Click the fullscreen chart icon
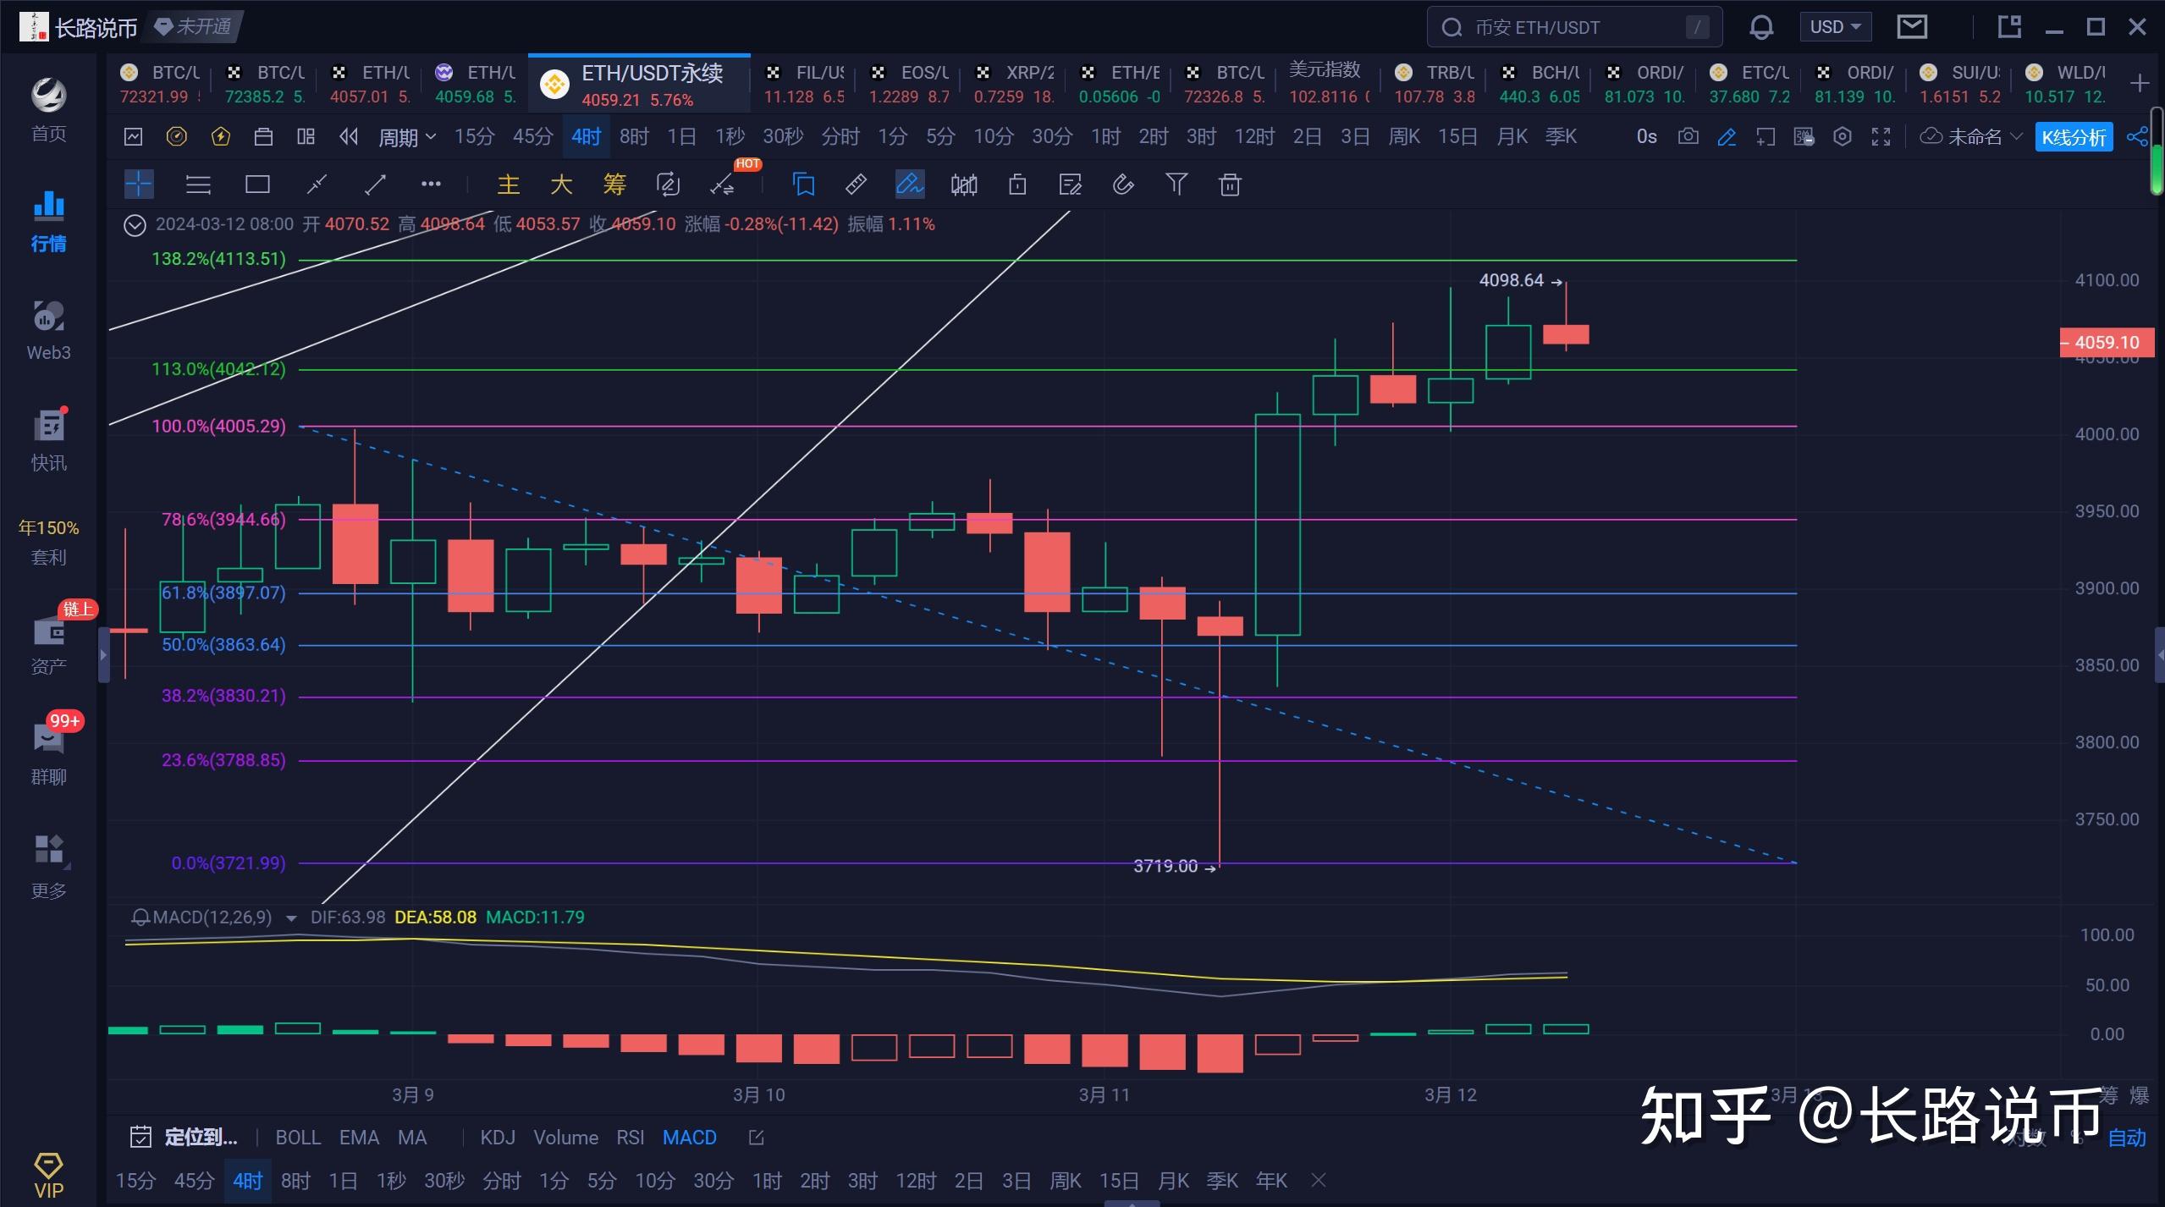This screenshot has height=1207, width=2165. (1881, 136)
